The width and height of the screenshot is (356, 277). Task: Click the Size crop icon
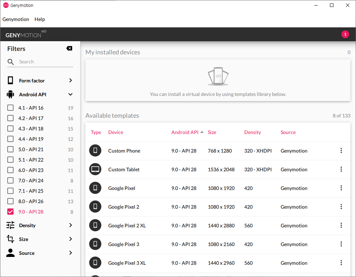(10, 239)
